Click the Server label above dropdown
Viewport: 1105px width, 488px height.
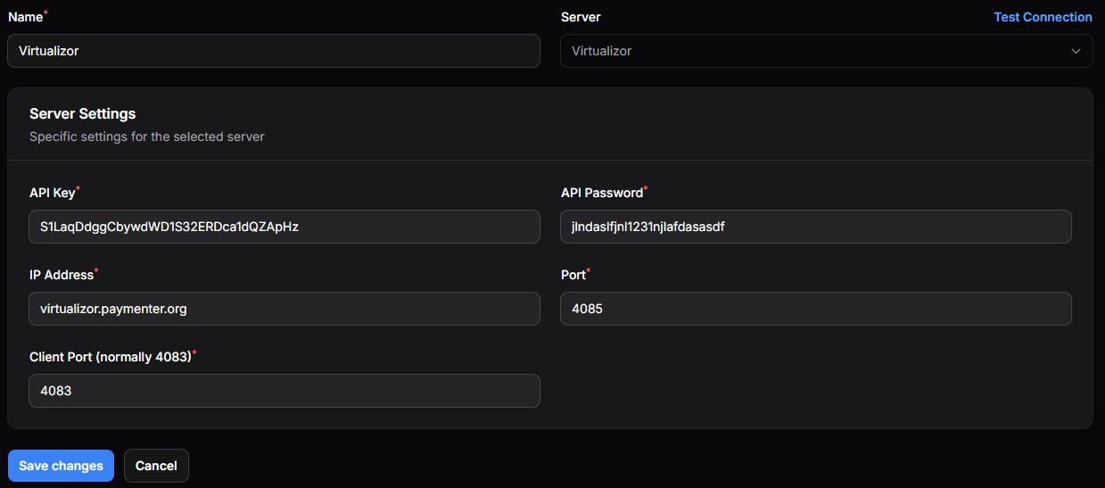tap(581, 17)
